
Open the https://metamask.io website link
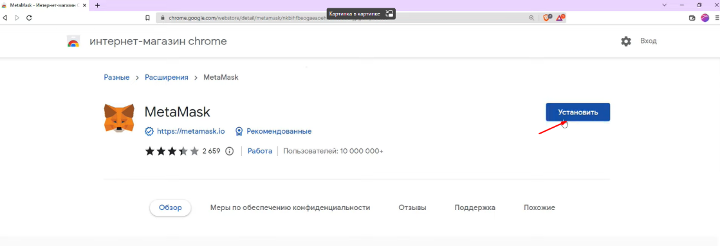point(190,131)
